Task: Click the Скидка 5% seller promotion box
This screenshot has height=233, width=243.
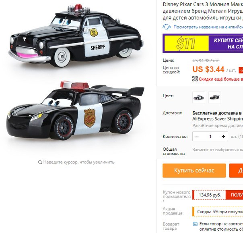Action: click(218, 212)
